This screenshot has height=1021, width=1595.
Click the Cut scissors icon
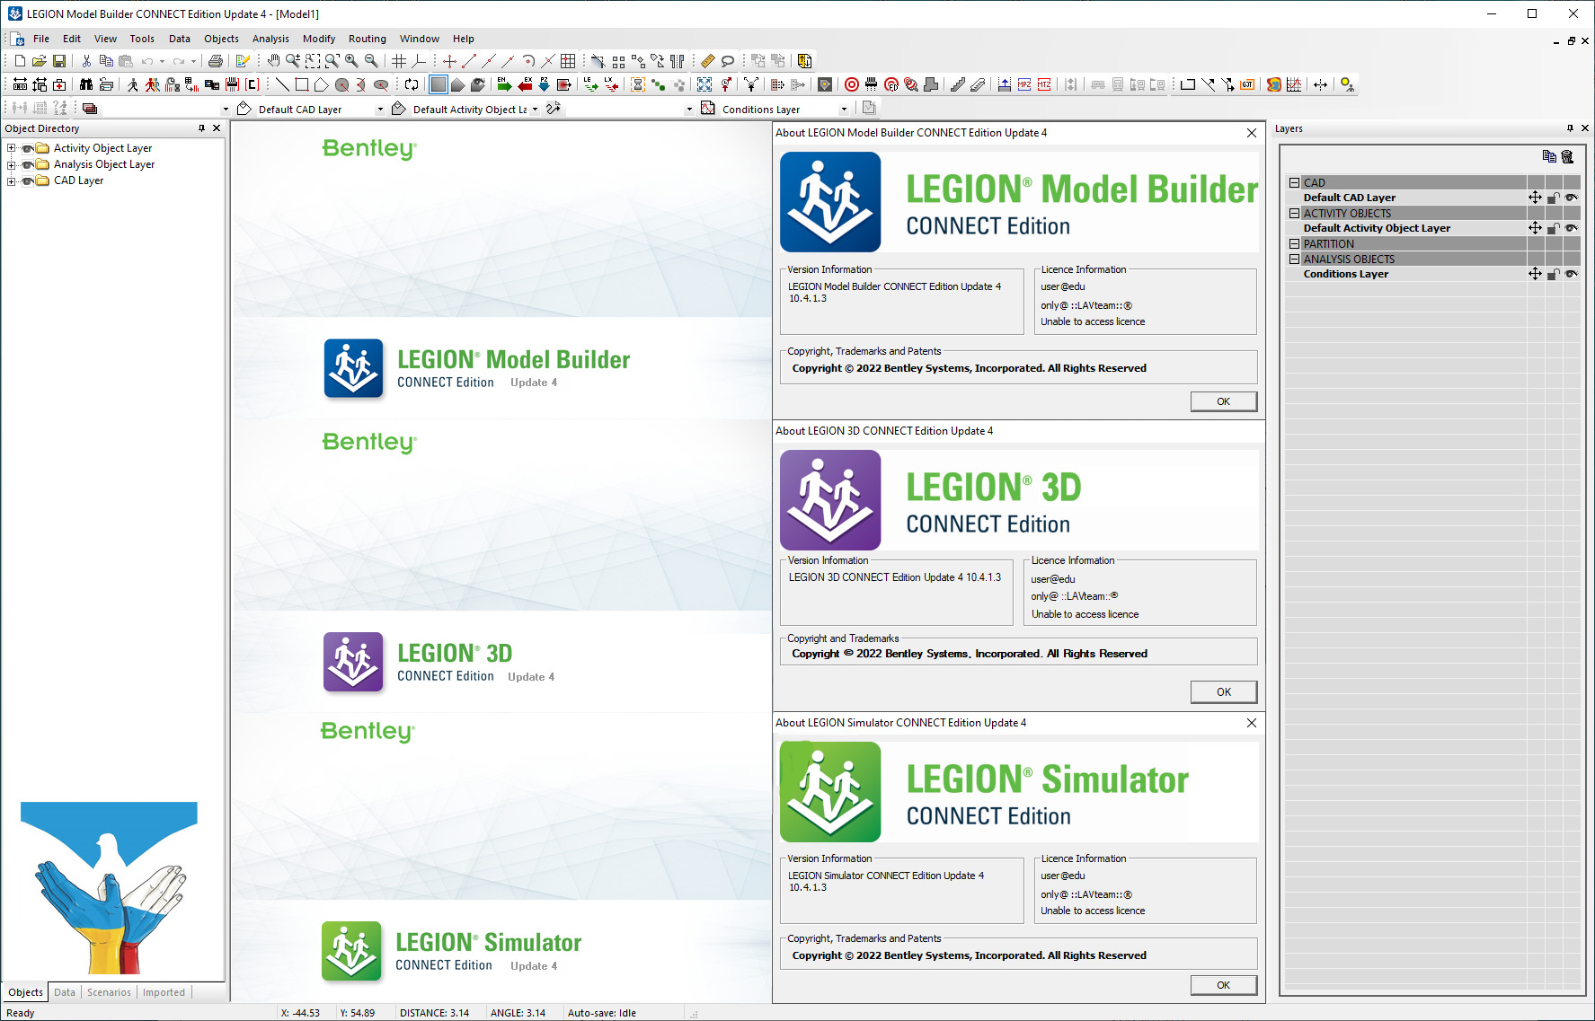click(86, 61)
